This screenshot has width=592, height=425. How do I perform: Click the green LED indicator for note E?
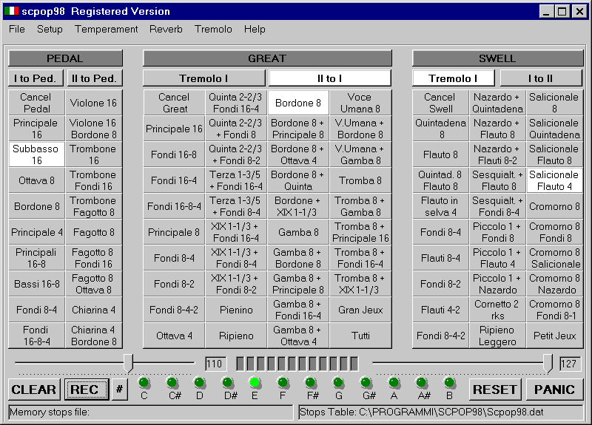click(255, 382)
